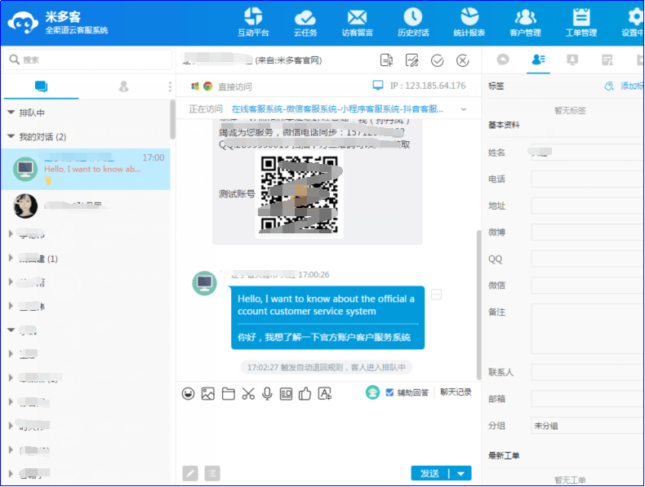Image resolution: width=645 pixels, height=487 pixels.
Task: Open the three-dot menu in left panel
Action: tap(170, 86)
